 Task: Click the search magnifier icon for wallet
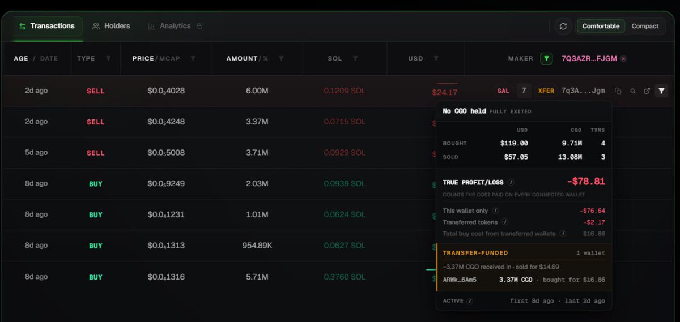pyautogui.click(x=633, y=91)
